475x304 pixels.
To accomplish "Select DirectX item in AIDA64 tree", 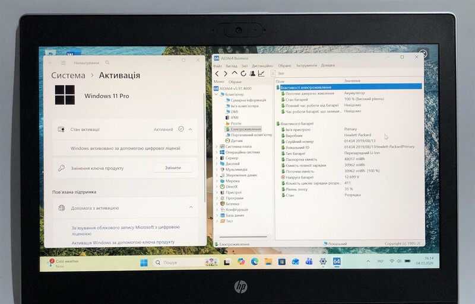I will (x=229, y=187).
